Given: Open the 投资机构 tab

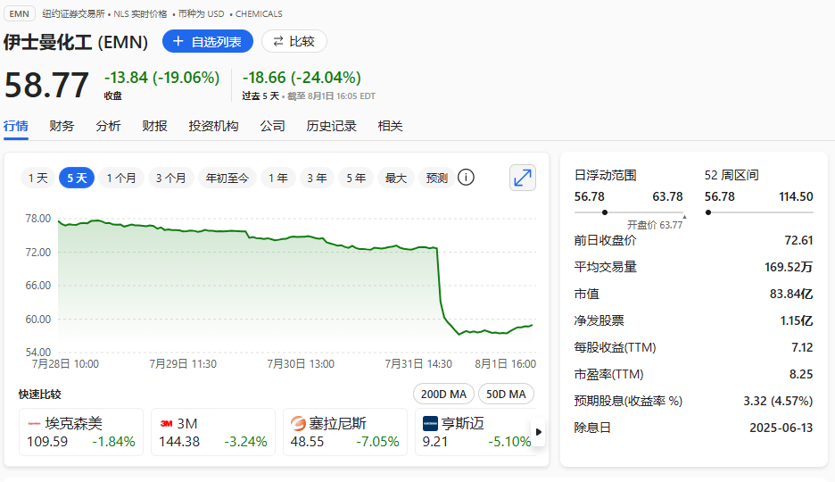Looking at the screenshot, I should (213, 126).
